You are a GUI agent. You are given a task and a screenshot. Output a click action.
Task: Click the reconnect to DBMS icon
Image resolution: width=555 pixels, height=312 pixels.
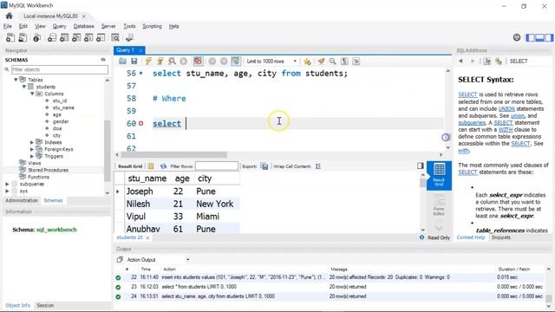(x=129, y=37)
